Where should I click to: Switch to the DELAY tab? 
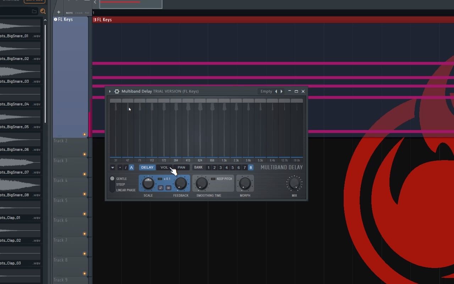(147, 168)
